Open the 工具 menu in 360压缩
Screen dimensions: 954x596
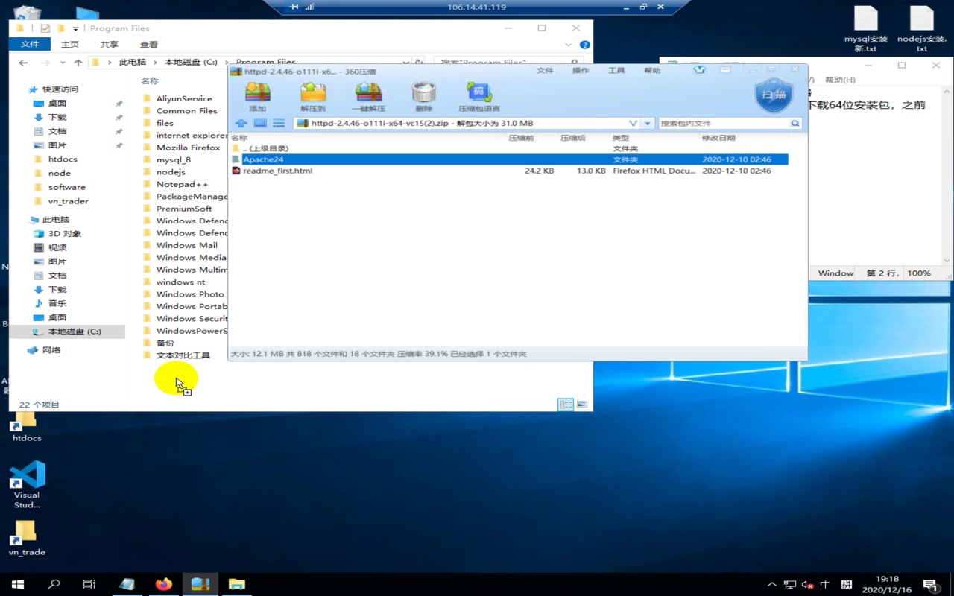point(616,70)
